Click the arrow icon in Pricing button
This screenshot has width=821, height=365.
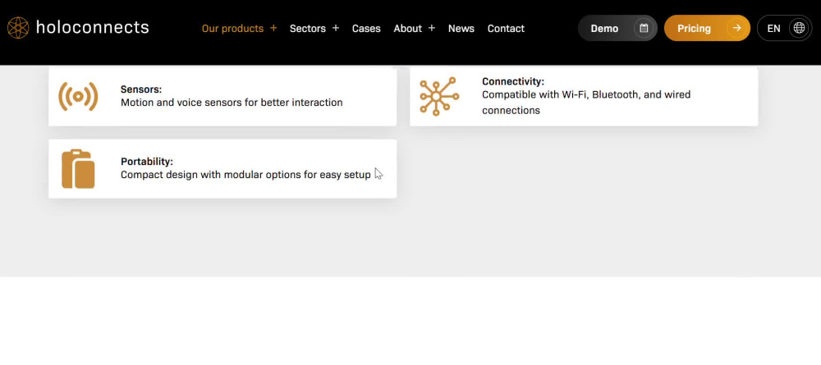coord(736,28)
